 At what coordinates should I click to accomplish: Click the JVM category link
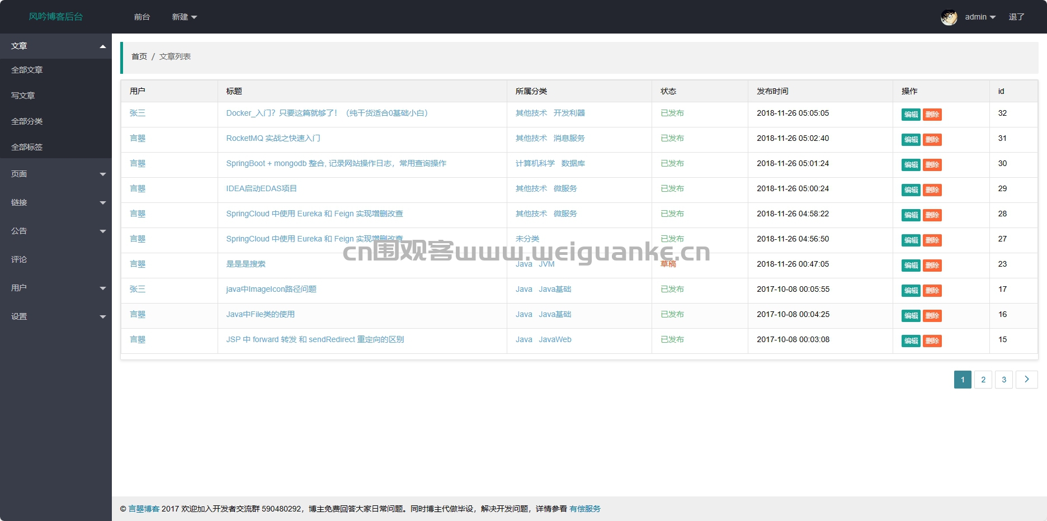(546, 264)
